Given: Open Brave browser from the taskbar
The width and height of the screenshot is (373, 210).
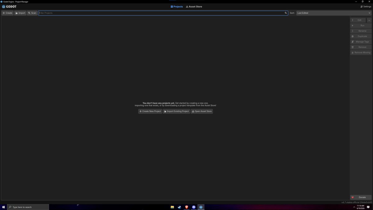Looking at the screenshot, I should click(x=187, y=207).
